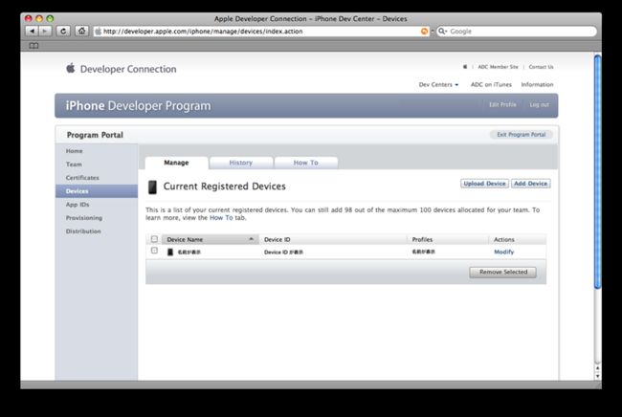Go forward with Safari forward arrow
The width and height of the screenshot is (622, 417).
click(45, 31)
